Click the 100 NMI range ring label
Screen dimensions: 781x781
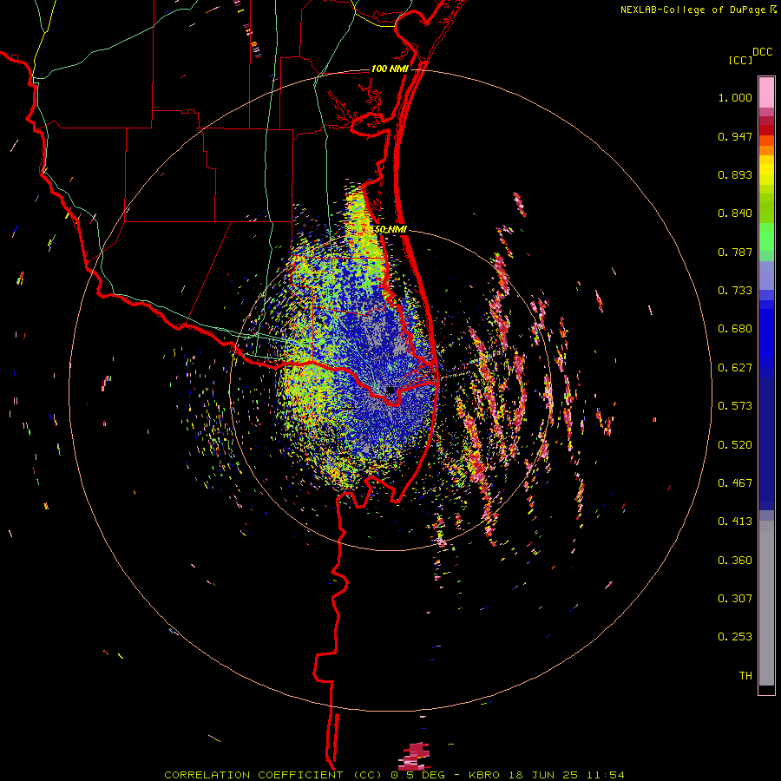point(389,69)
